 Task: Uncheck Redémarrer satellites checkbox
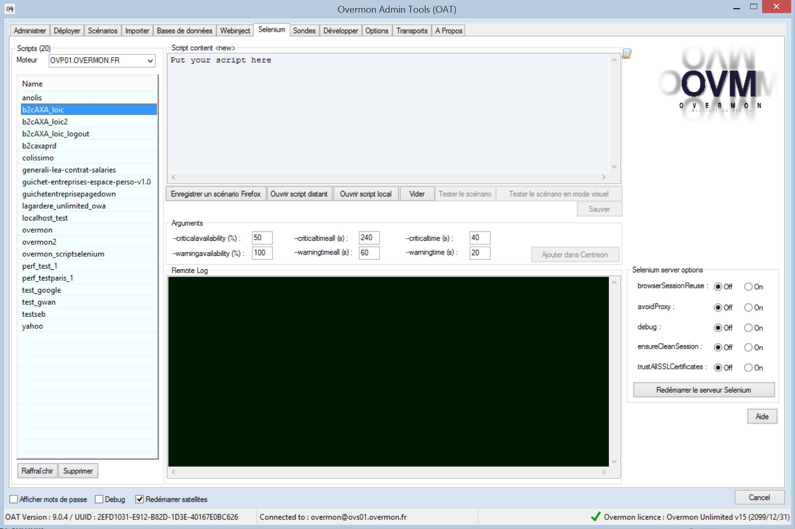click(139, 499)
